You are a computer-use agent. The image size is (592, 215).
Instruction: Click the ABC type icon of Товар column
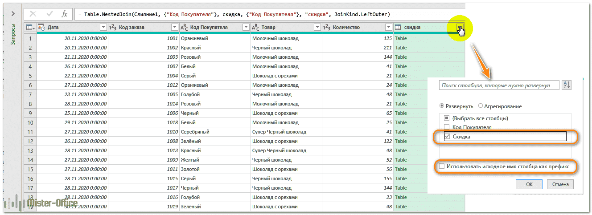tap(255, 28)
